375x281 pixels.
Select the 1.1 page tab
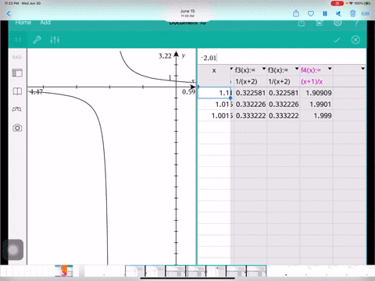coord(17,40)
